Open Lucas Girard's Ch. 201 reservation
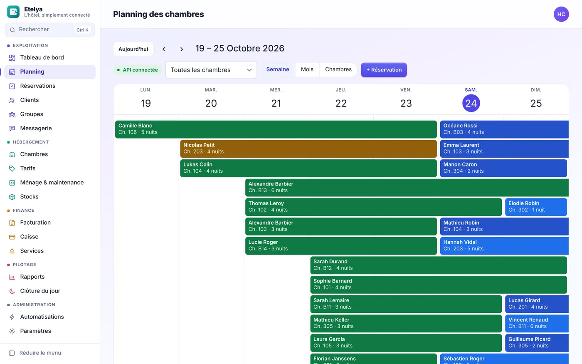This screenshot has width=582, height=364. tap(537, 304)
